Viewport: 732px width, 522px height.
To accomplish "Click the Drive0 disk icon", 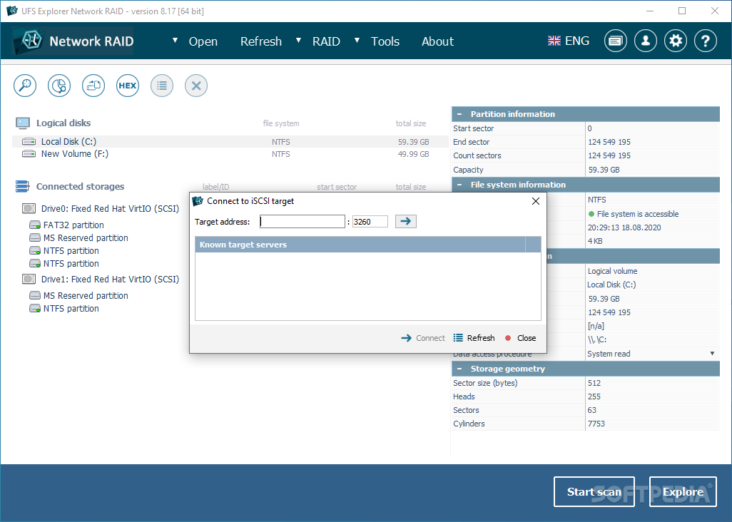I will [29, 208].
